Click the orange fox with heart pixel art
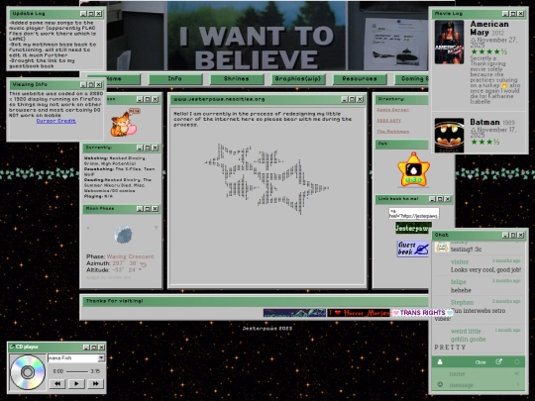Viewport: 535px width, 401px height. (125, 123)
